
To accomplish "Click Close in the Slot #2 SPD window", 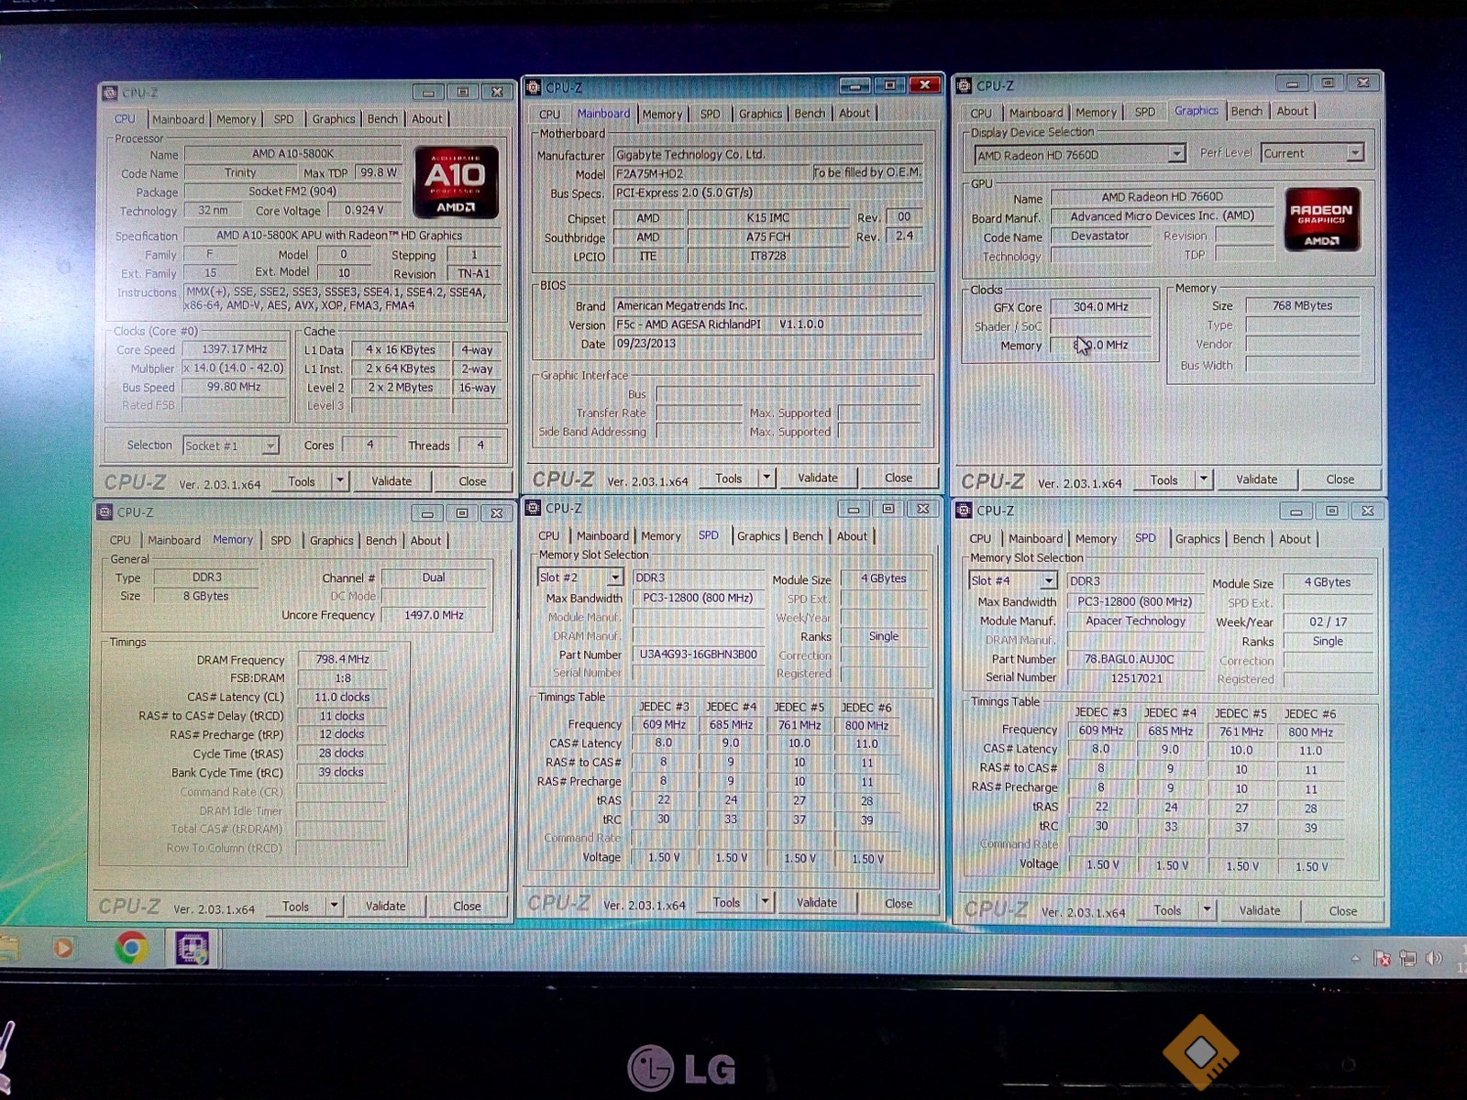I will pyautogui.click(x=899, y=903).
